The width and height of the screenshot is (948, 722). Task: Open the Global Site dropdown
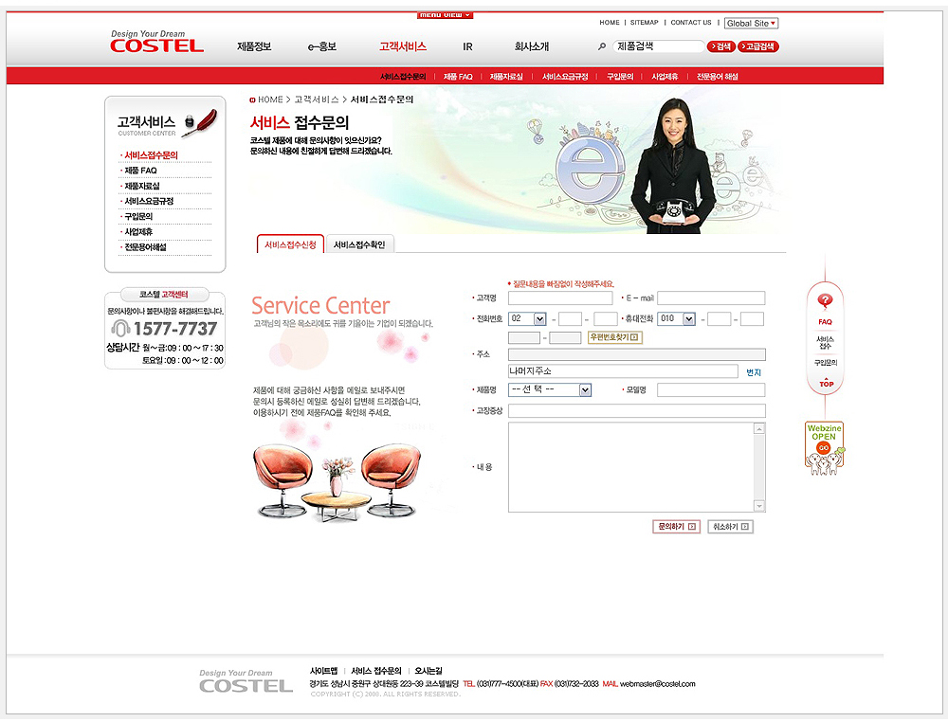pos(751,23)
